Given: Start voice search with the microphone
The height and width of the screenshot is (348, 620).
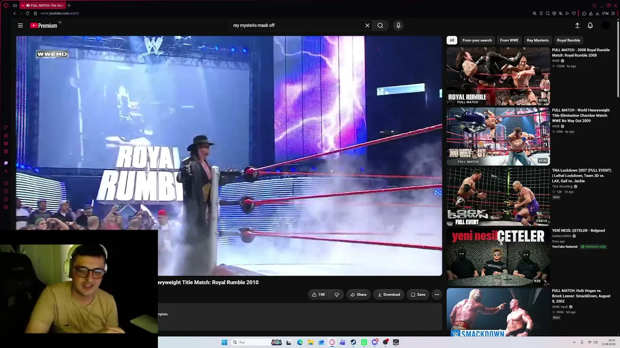Looking at the screenshot, I should tap(398, 26).
